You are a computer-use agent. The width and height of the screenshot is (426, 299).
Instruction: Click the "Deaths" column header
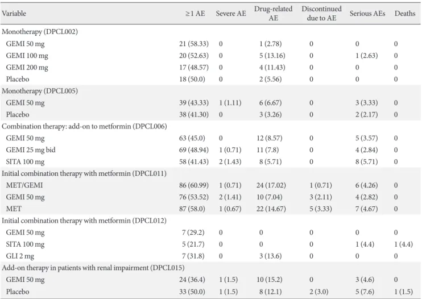(405, 13)
